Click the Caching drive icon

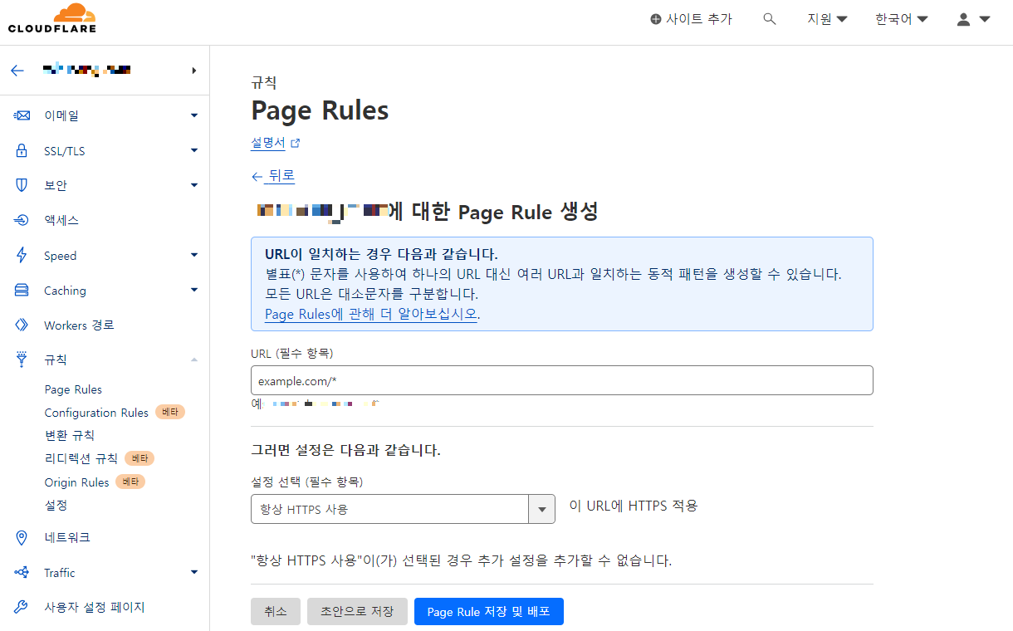pyautogui.click(x=22, y=291)
